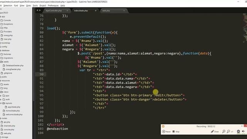This screenshot has height=139, width=247.
Task: Open the Help menu
Action: tap(63, 5)
